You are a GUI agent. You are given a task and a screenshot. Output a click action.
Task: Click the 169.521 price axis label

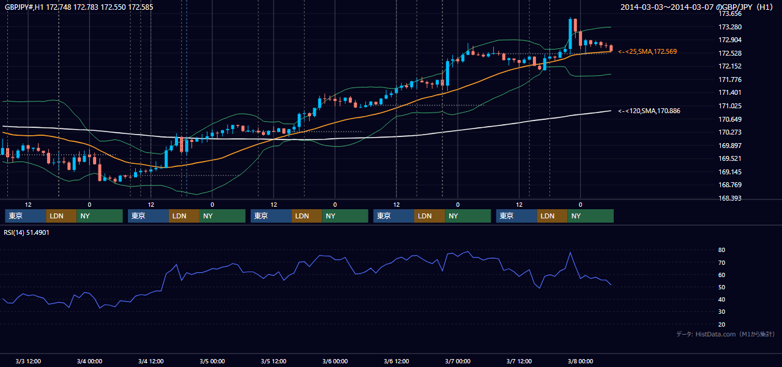pyautogui.click(x=729, y=158)
